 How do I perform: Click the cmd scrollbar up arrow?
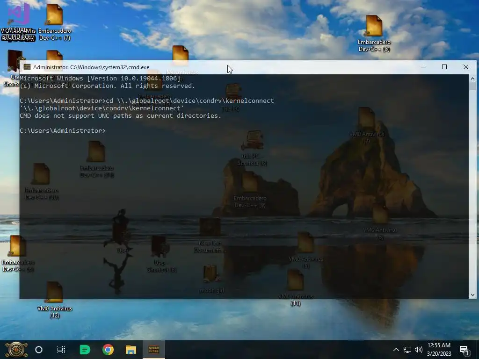(472, 78)
